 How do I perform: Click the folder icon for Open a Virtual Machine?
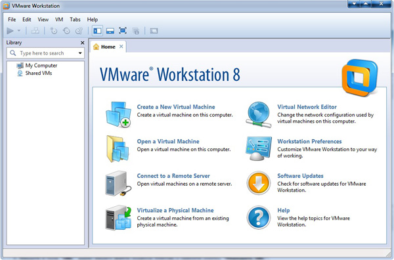(118, 149)
